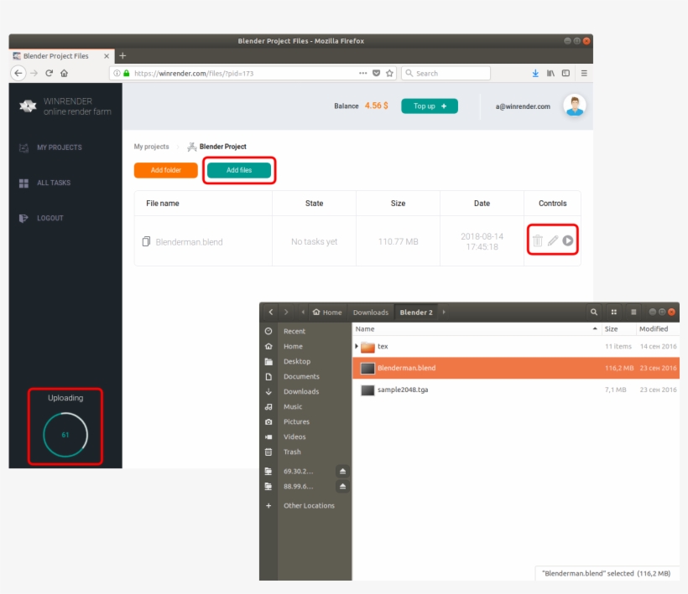Screen dimensions: 688x594
Task: Sort files by Size column
Action: click(618, 329)
